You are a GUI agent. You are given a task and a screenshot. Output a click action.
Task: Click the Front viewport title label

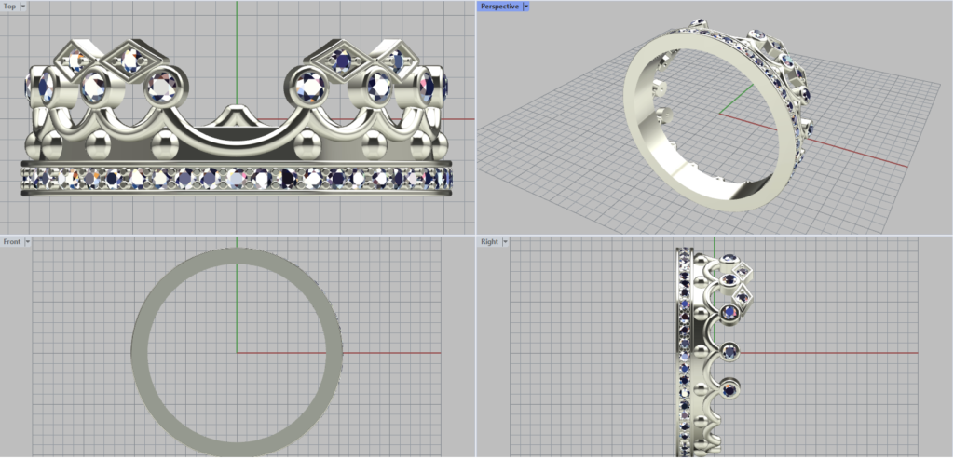(x=12, y=242)
